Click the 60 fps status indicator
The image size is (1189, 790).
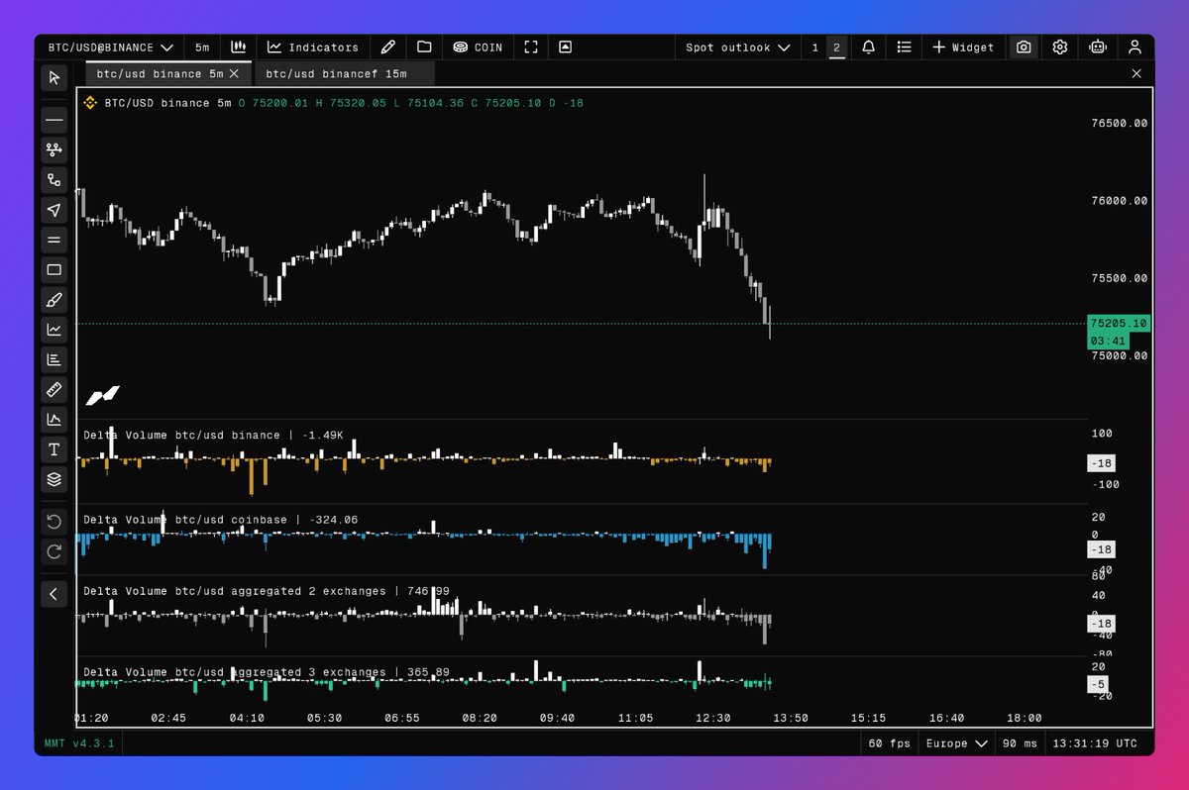889,743
